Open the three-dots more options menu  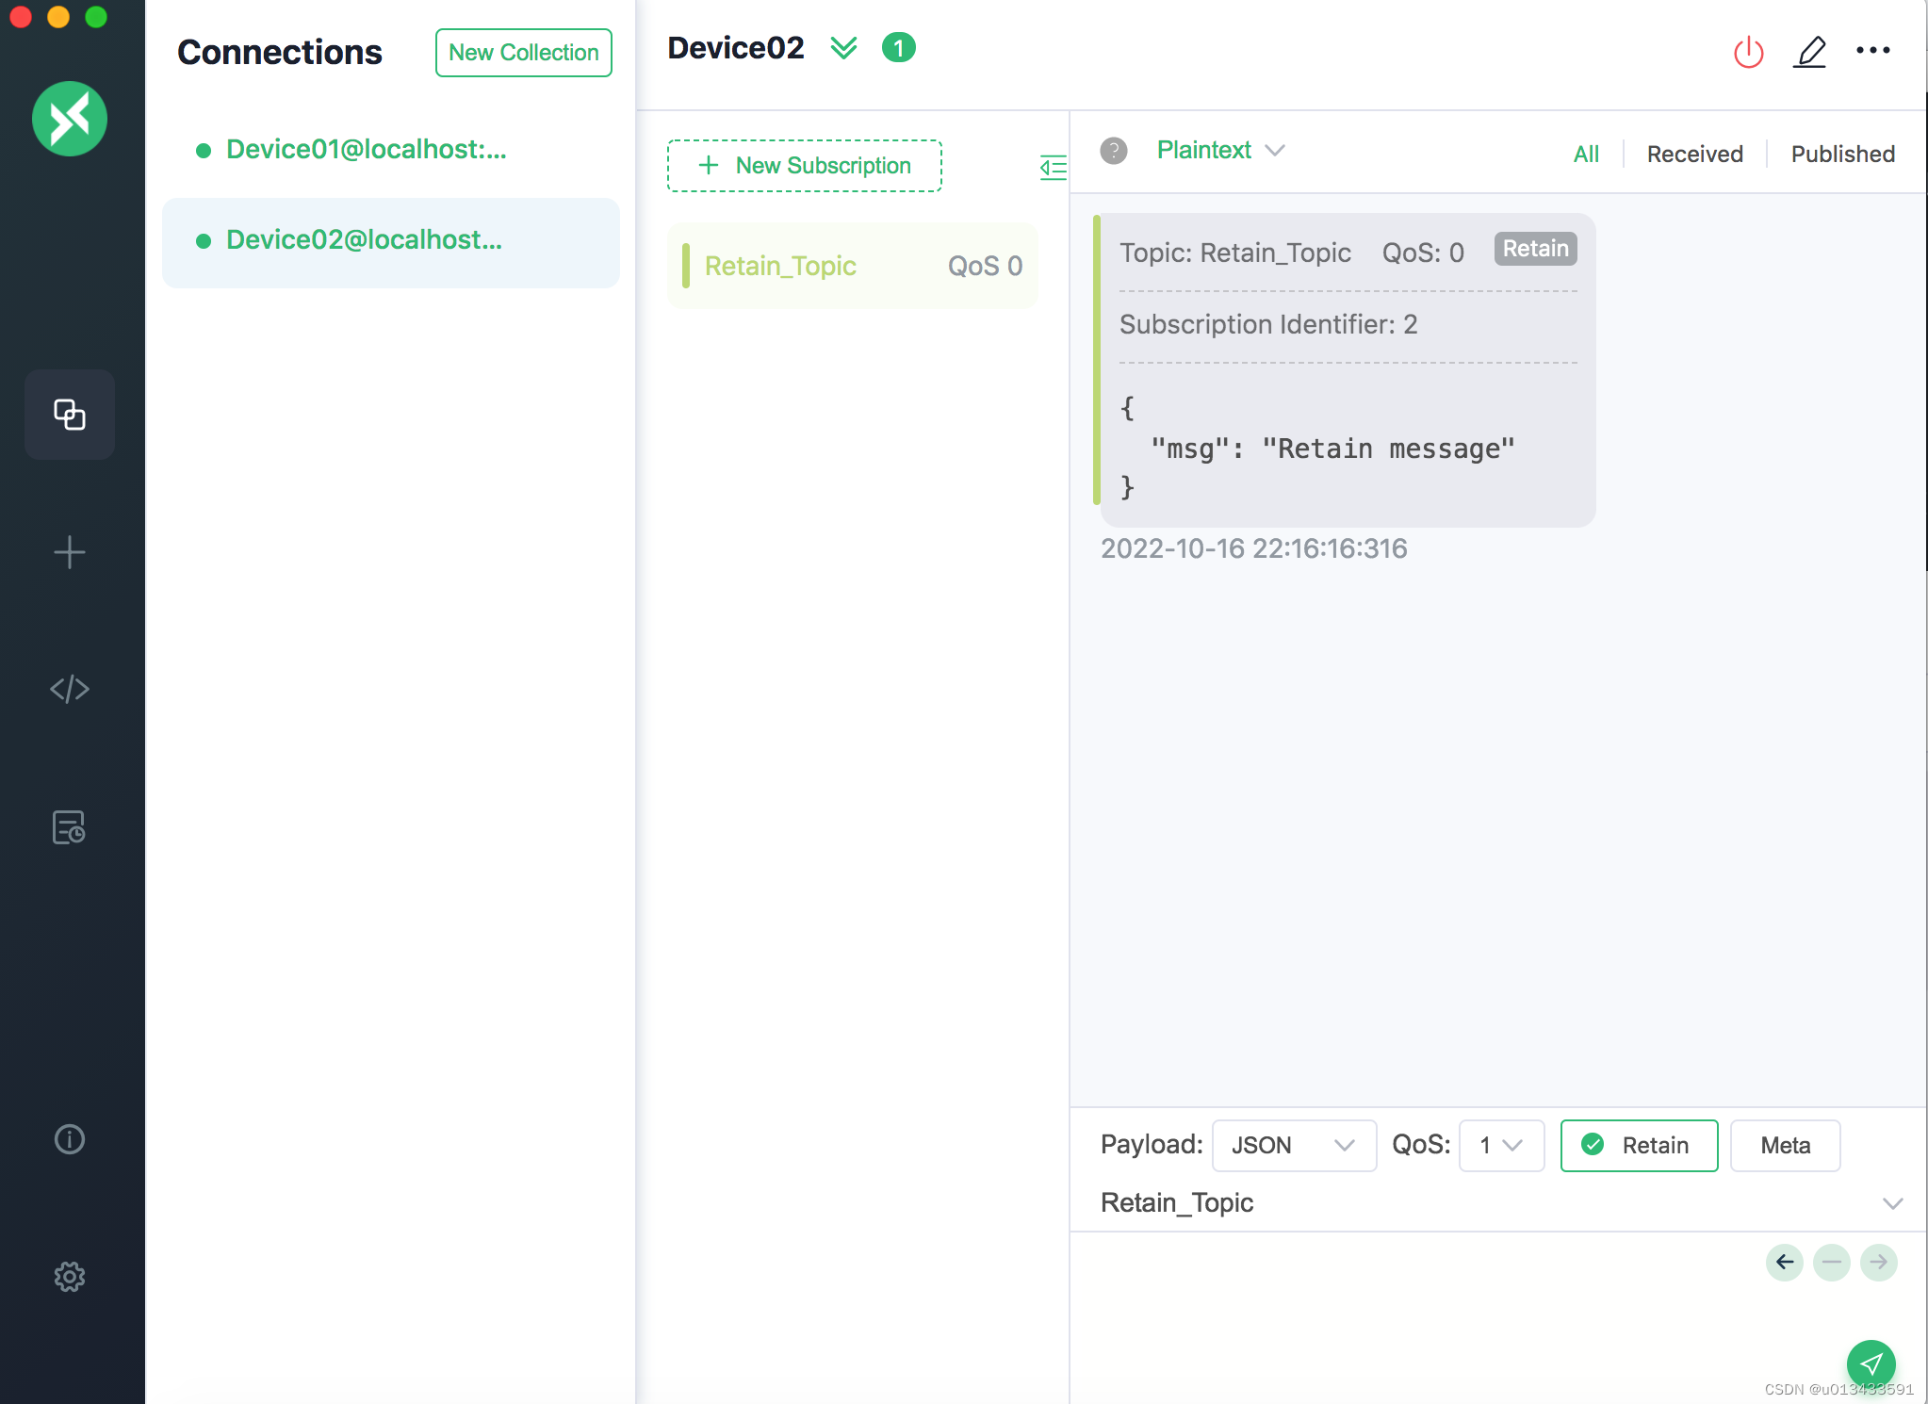click(1872, 51)
